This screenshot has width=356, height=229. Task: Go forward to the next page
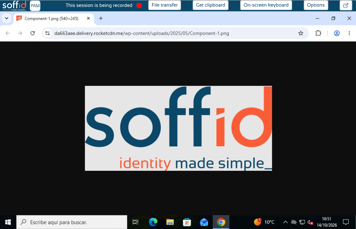[x=20, y=33]
